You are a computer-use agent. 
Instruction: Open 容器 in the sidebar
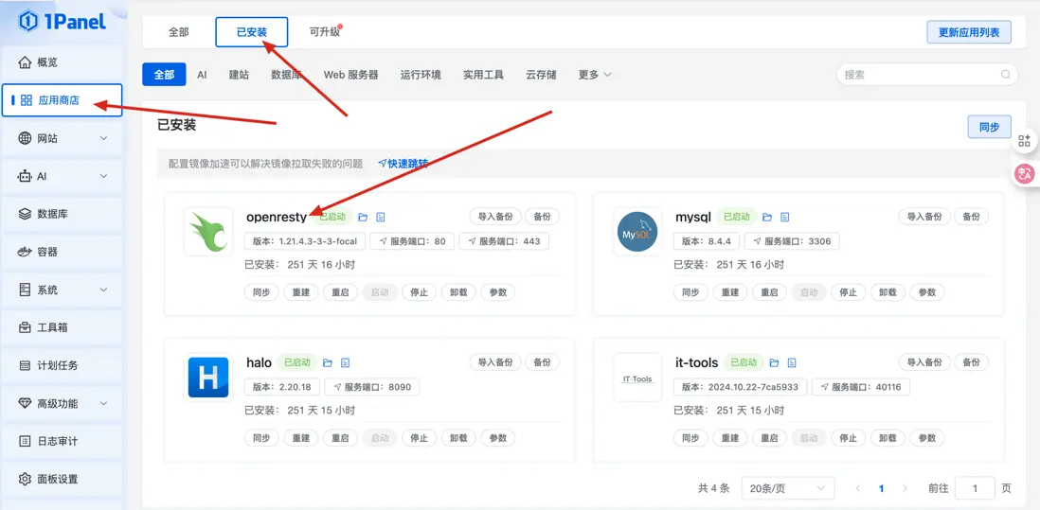click(x=62, y=252)
